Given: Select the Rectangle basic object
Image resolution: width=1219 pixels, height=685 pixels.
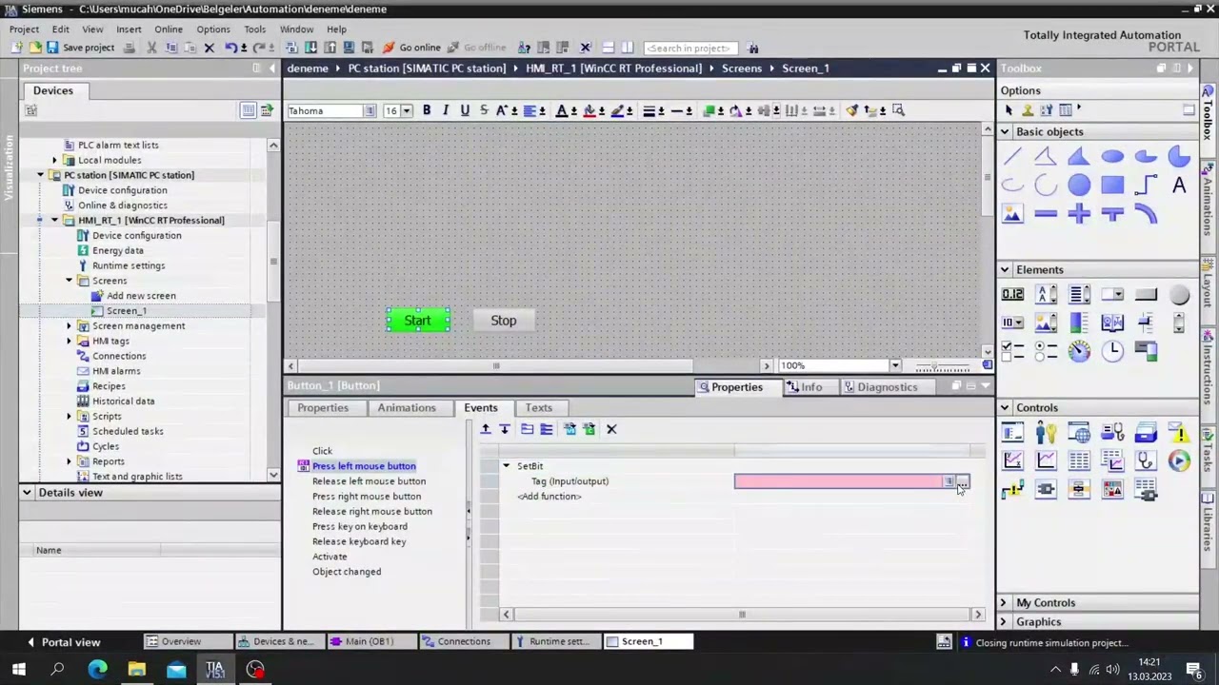Looking at the screenshot, I should click(1112, 186).
